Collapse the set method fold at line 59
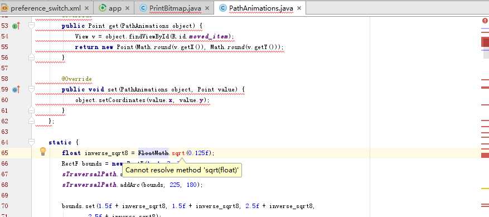 click(x=31, y=89)
